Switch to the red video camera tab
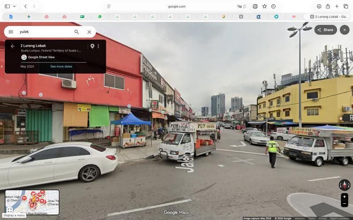 (x=294, y=17)
